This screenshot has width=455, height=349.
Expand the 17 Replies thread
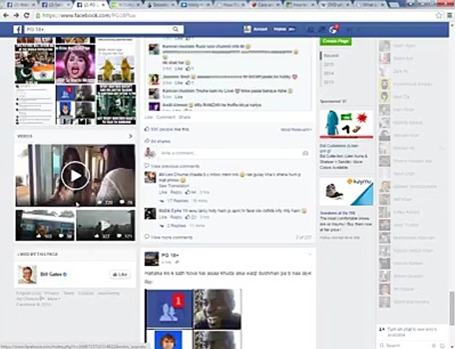click(x=177, y=201)
